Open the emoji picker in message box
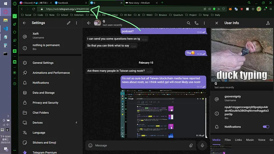The image size is (274, 154). 90,145
